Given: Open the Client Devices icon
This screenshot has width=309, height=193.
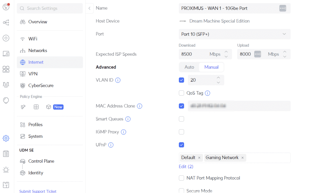Looking at the screenshot, I should pos(6,53).
